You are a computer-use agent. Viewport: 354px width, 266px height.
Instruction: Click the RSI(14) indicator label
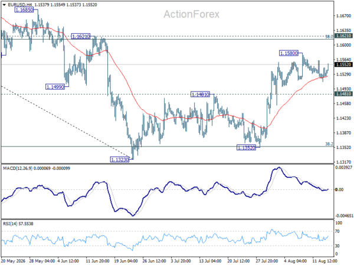point(10,223)
